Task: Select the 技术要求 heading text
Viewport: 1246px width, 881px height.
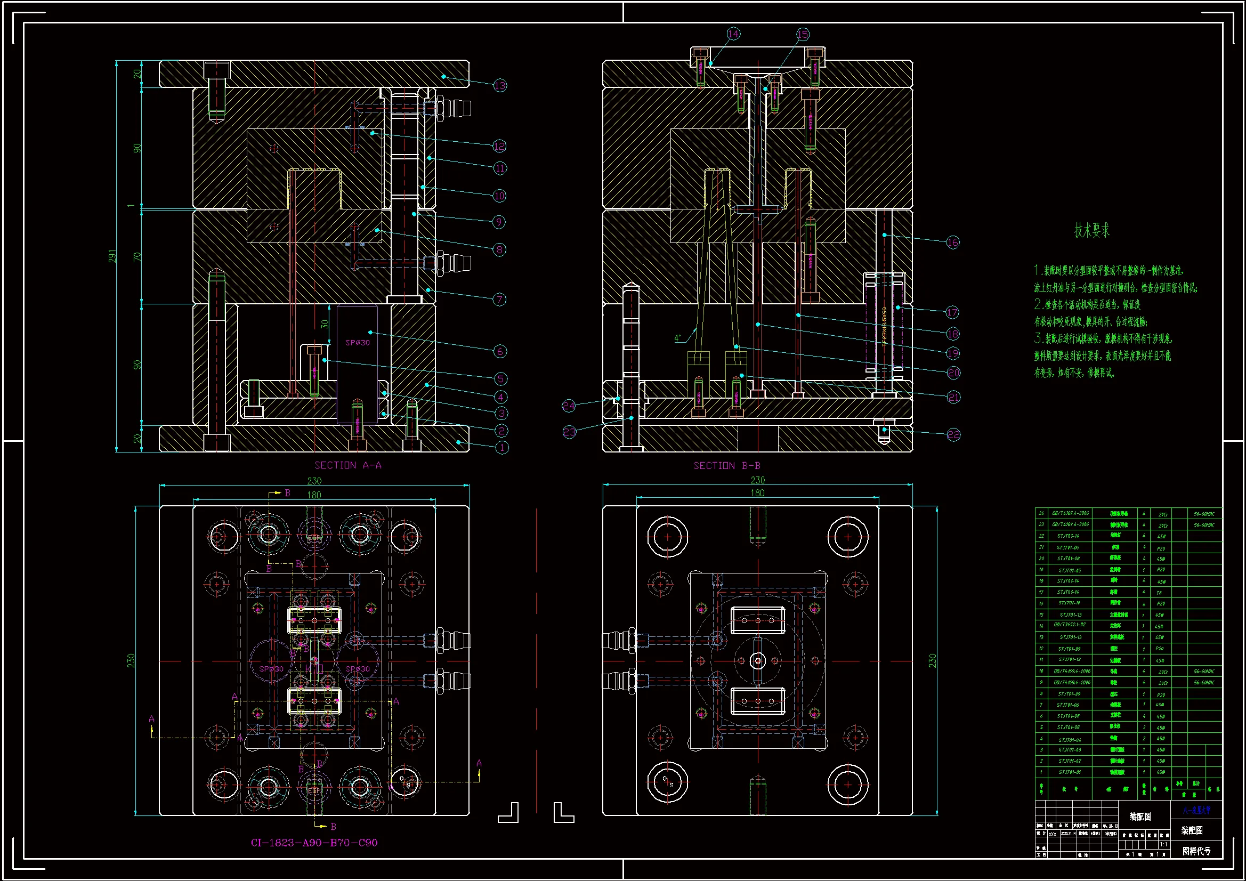Action: tap(1092, 230)
